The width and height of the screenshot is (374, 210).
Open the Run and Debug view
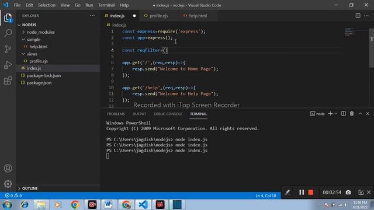[8, 65]
